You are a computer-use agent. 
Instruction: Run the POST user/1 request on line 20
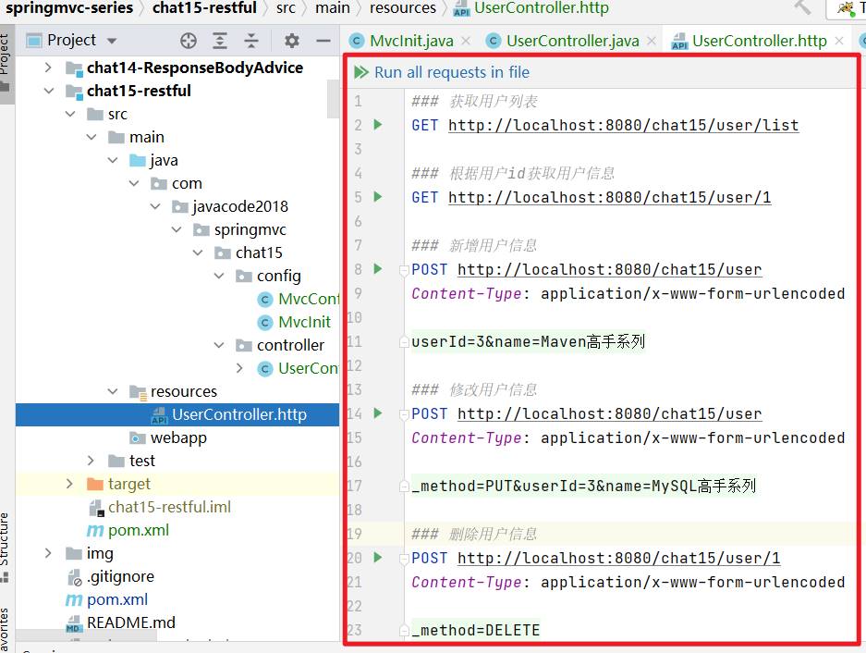click(378, 558)
